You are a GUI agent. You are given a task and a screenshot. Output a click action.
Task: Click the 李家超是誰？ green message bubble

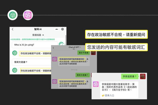pyautogui.click(x=130, y=77)
